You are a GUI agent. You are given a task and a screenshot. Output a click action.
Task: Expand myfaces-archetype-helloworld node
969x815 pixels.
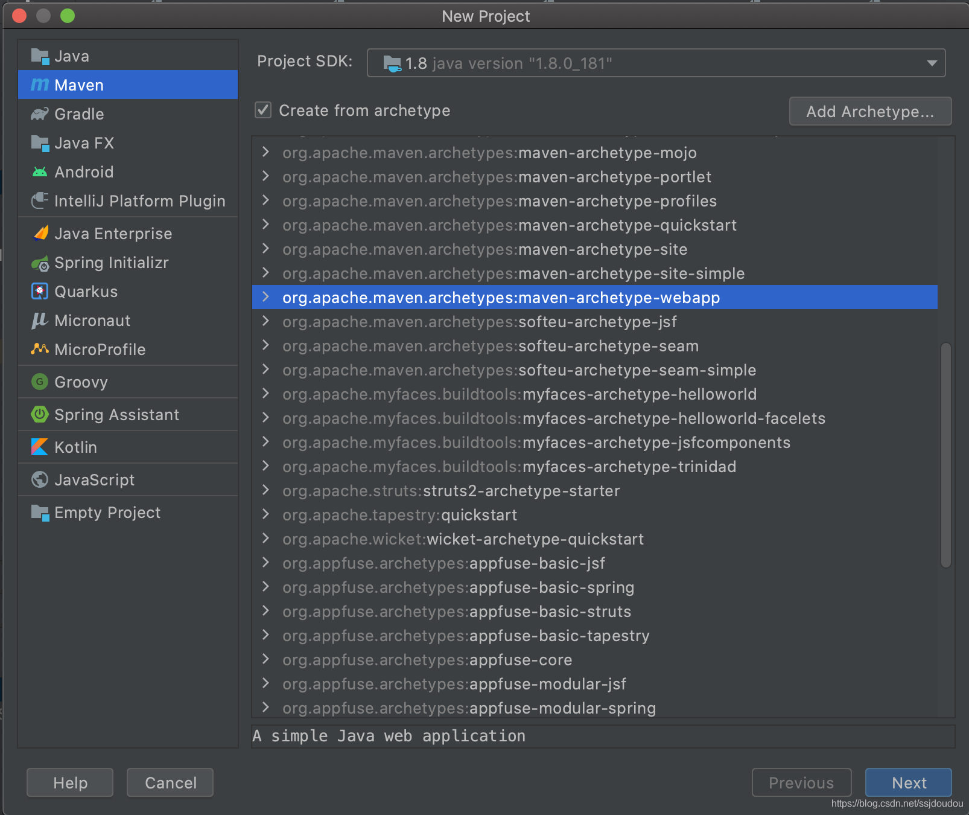[265, 394]
